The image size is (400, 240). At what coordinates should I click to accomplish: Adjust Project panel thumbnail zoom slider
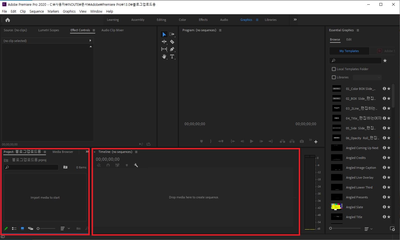pyautogui.click(x=46, y=228)
